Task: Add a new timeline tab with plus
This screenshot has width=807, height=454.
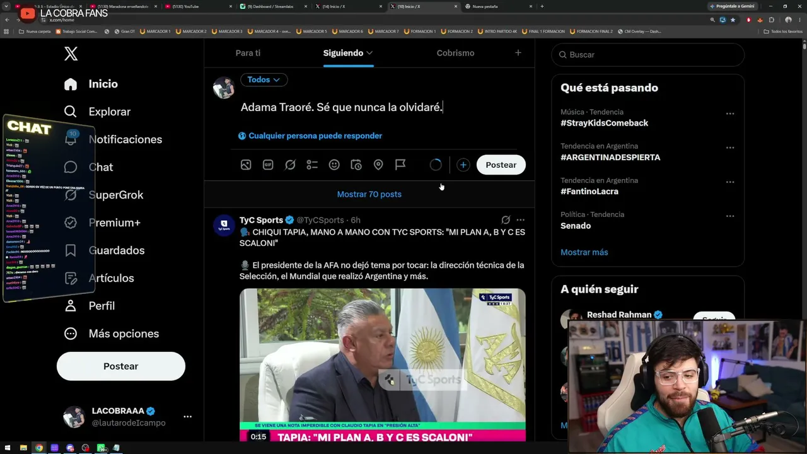Action: tap(518, 53)
